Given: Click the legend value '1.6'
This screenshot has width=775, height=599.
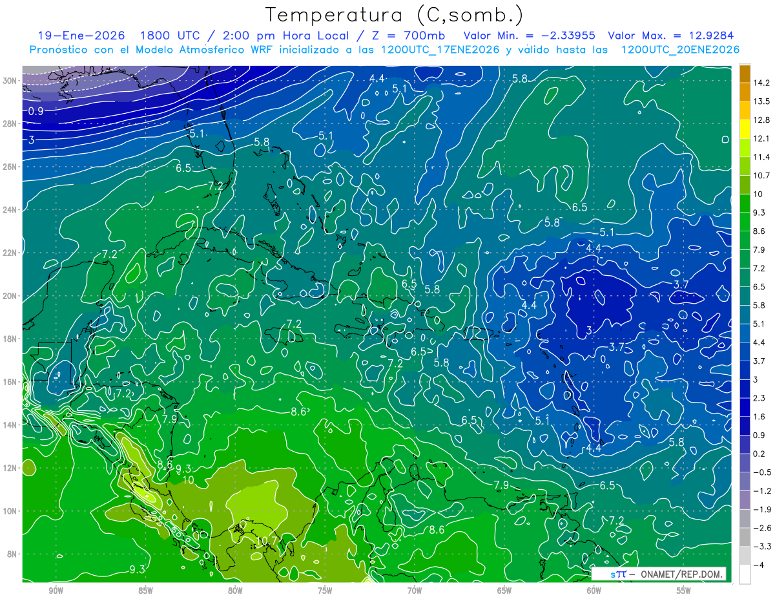Looking at the screenshot, I should [759, 417].
